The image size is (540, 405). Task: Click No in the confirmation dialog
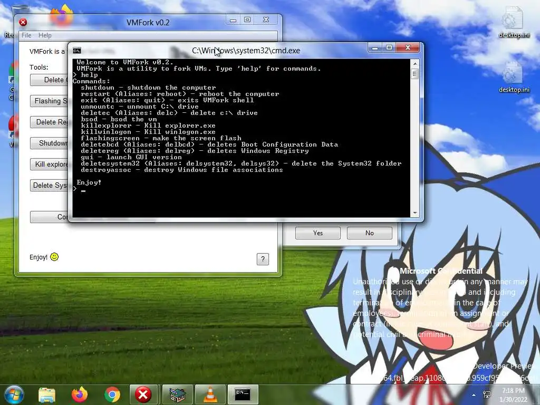pyautogui.click(x=370, y=233)
